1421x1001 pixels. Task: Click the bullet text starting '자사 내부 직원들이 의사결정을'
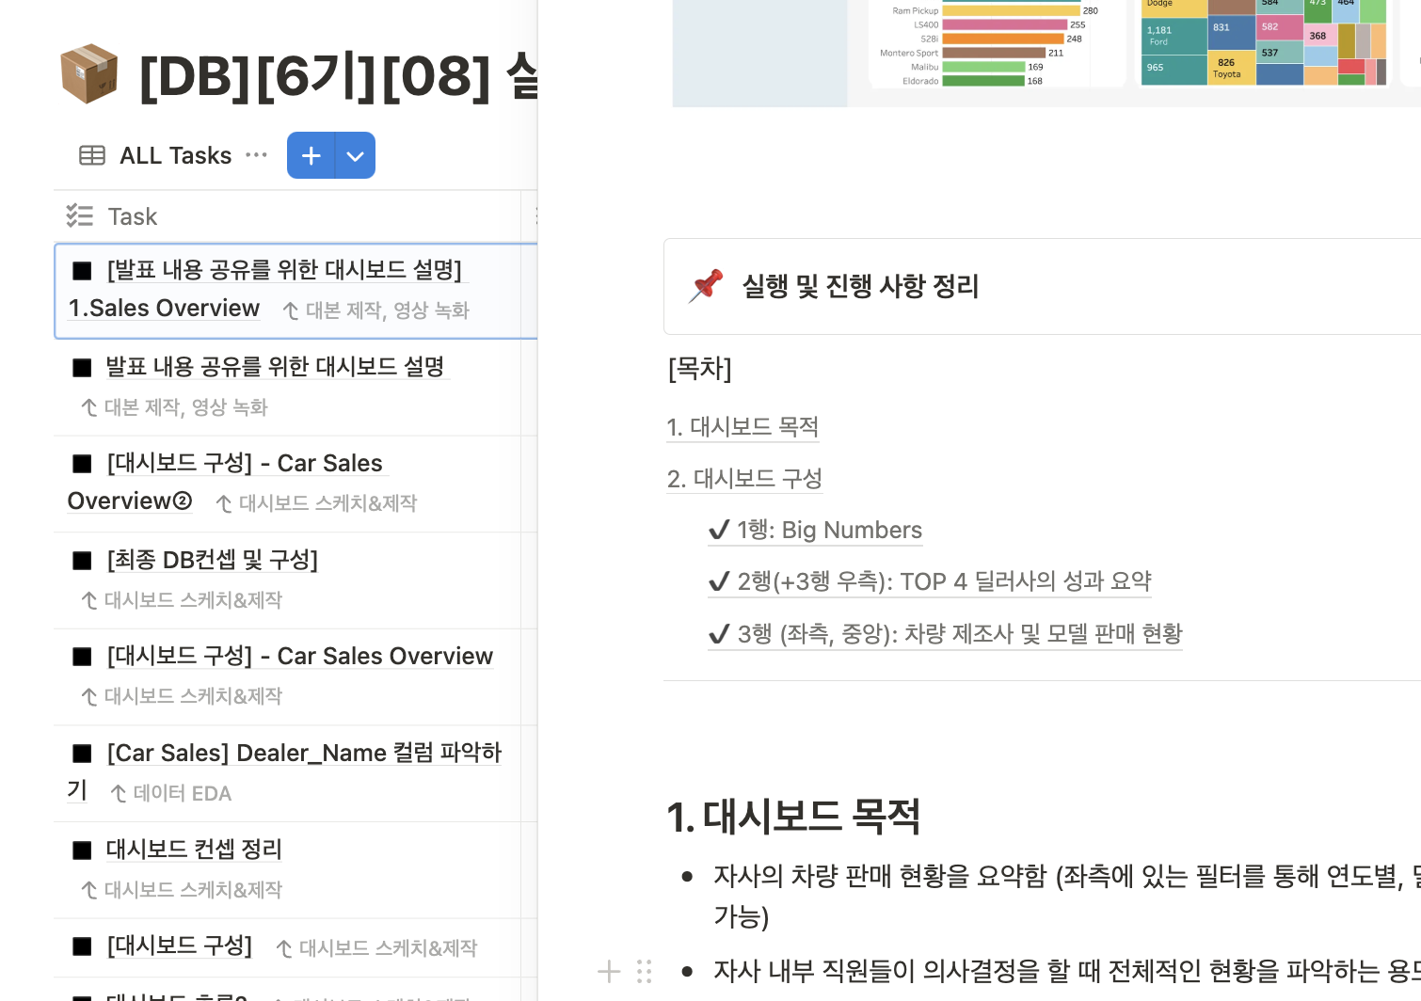pos(1067,971)
